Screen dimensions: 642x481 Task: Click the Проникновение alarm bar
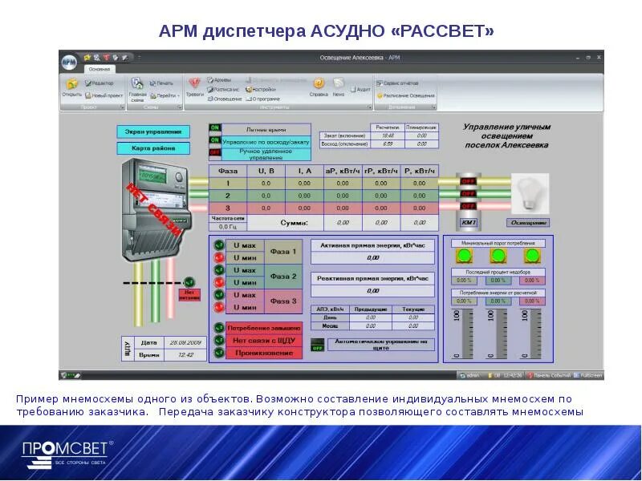pos(264,353)
